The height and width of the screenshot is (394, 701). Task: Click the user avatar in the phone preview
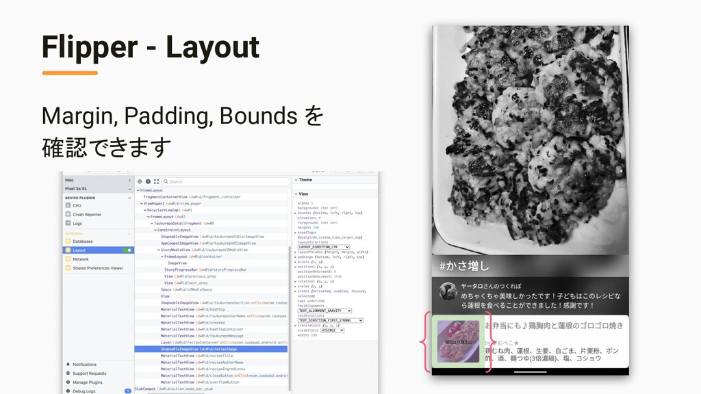coord(448,291)
